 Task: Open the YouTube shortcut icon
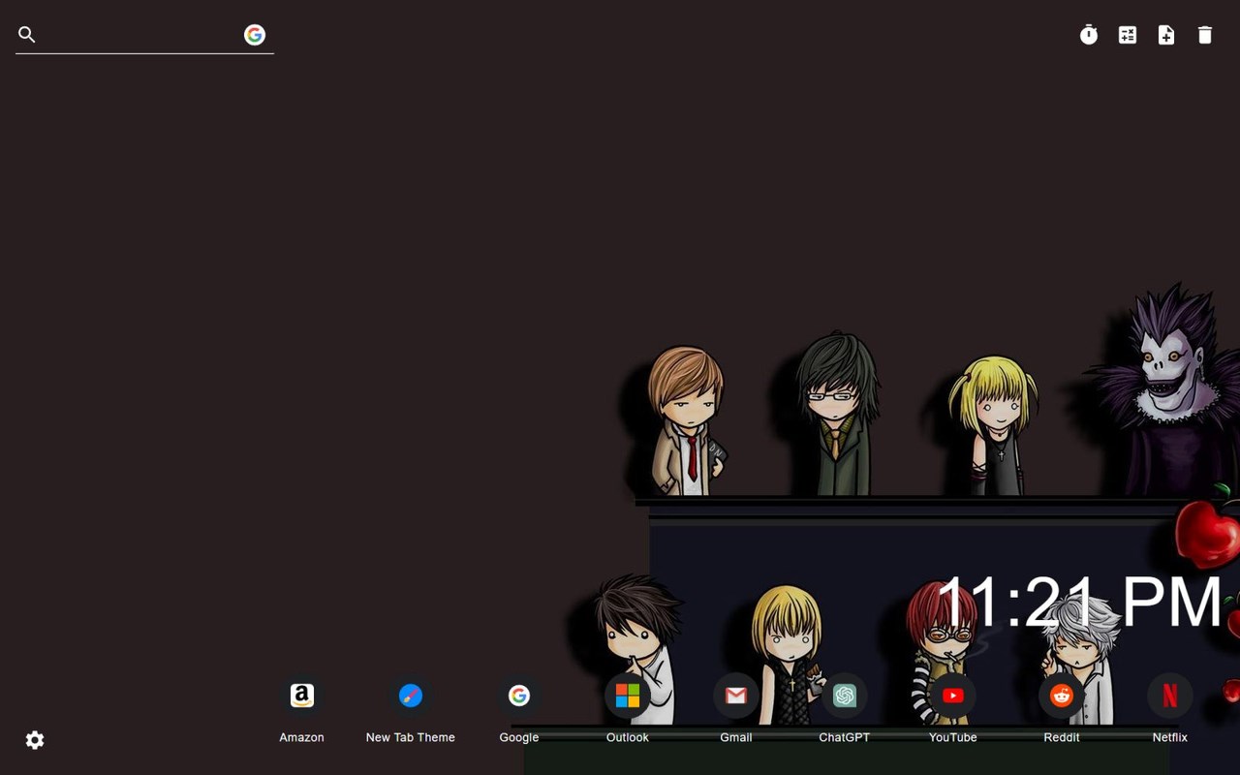pos(953,696)
